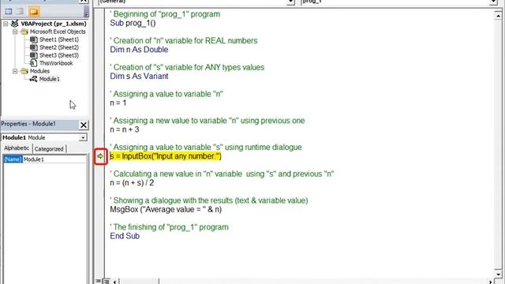The height and width of the screenshot is (284, 505).
Task: Collapse the Microsoft Excel Objects folder
Action: 15,32
